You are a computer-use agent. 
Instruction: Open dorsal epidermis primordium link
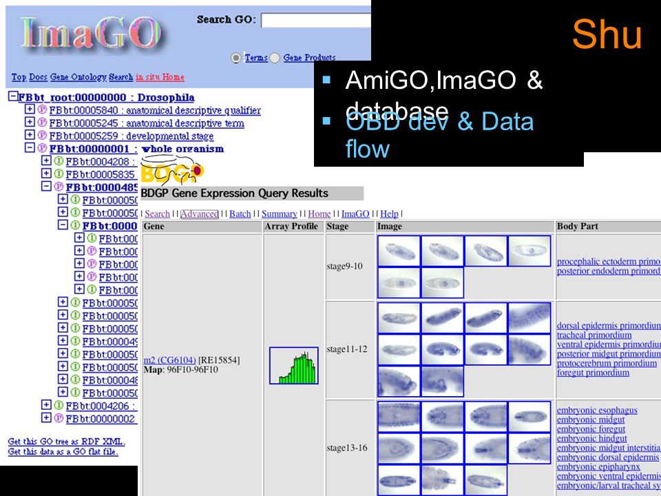click(x=609, y=326)
